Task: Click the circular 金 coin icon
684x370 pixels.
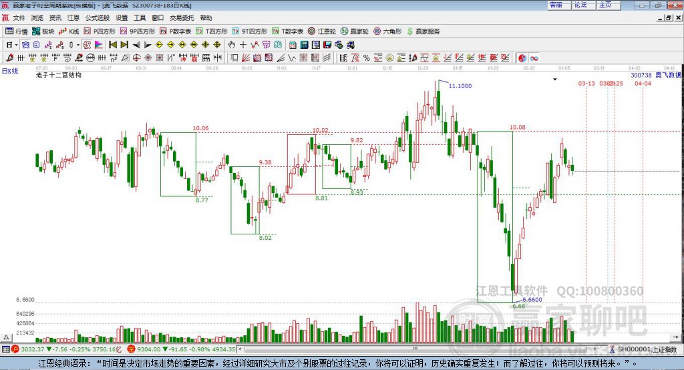Action: 389,58
